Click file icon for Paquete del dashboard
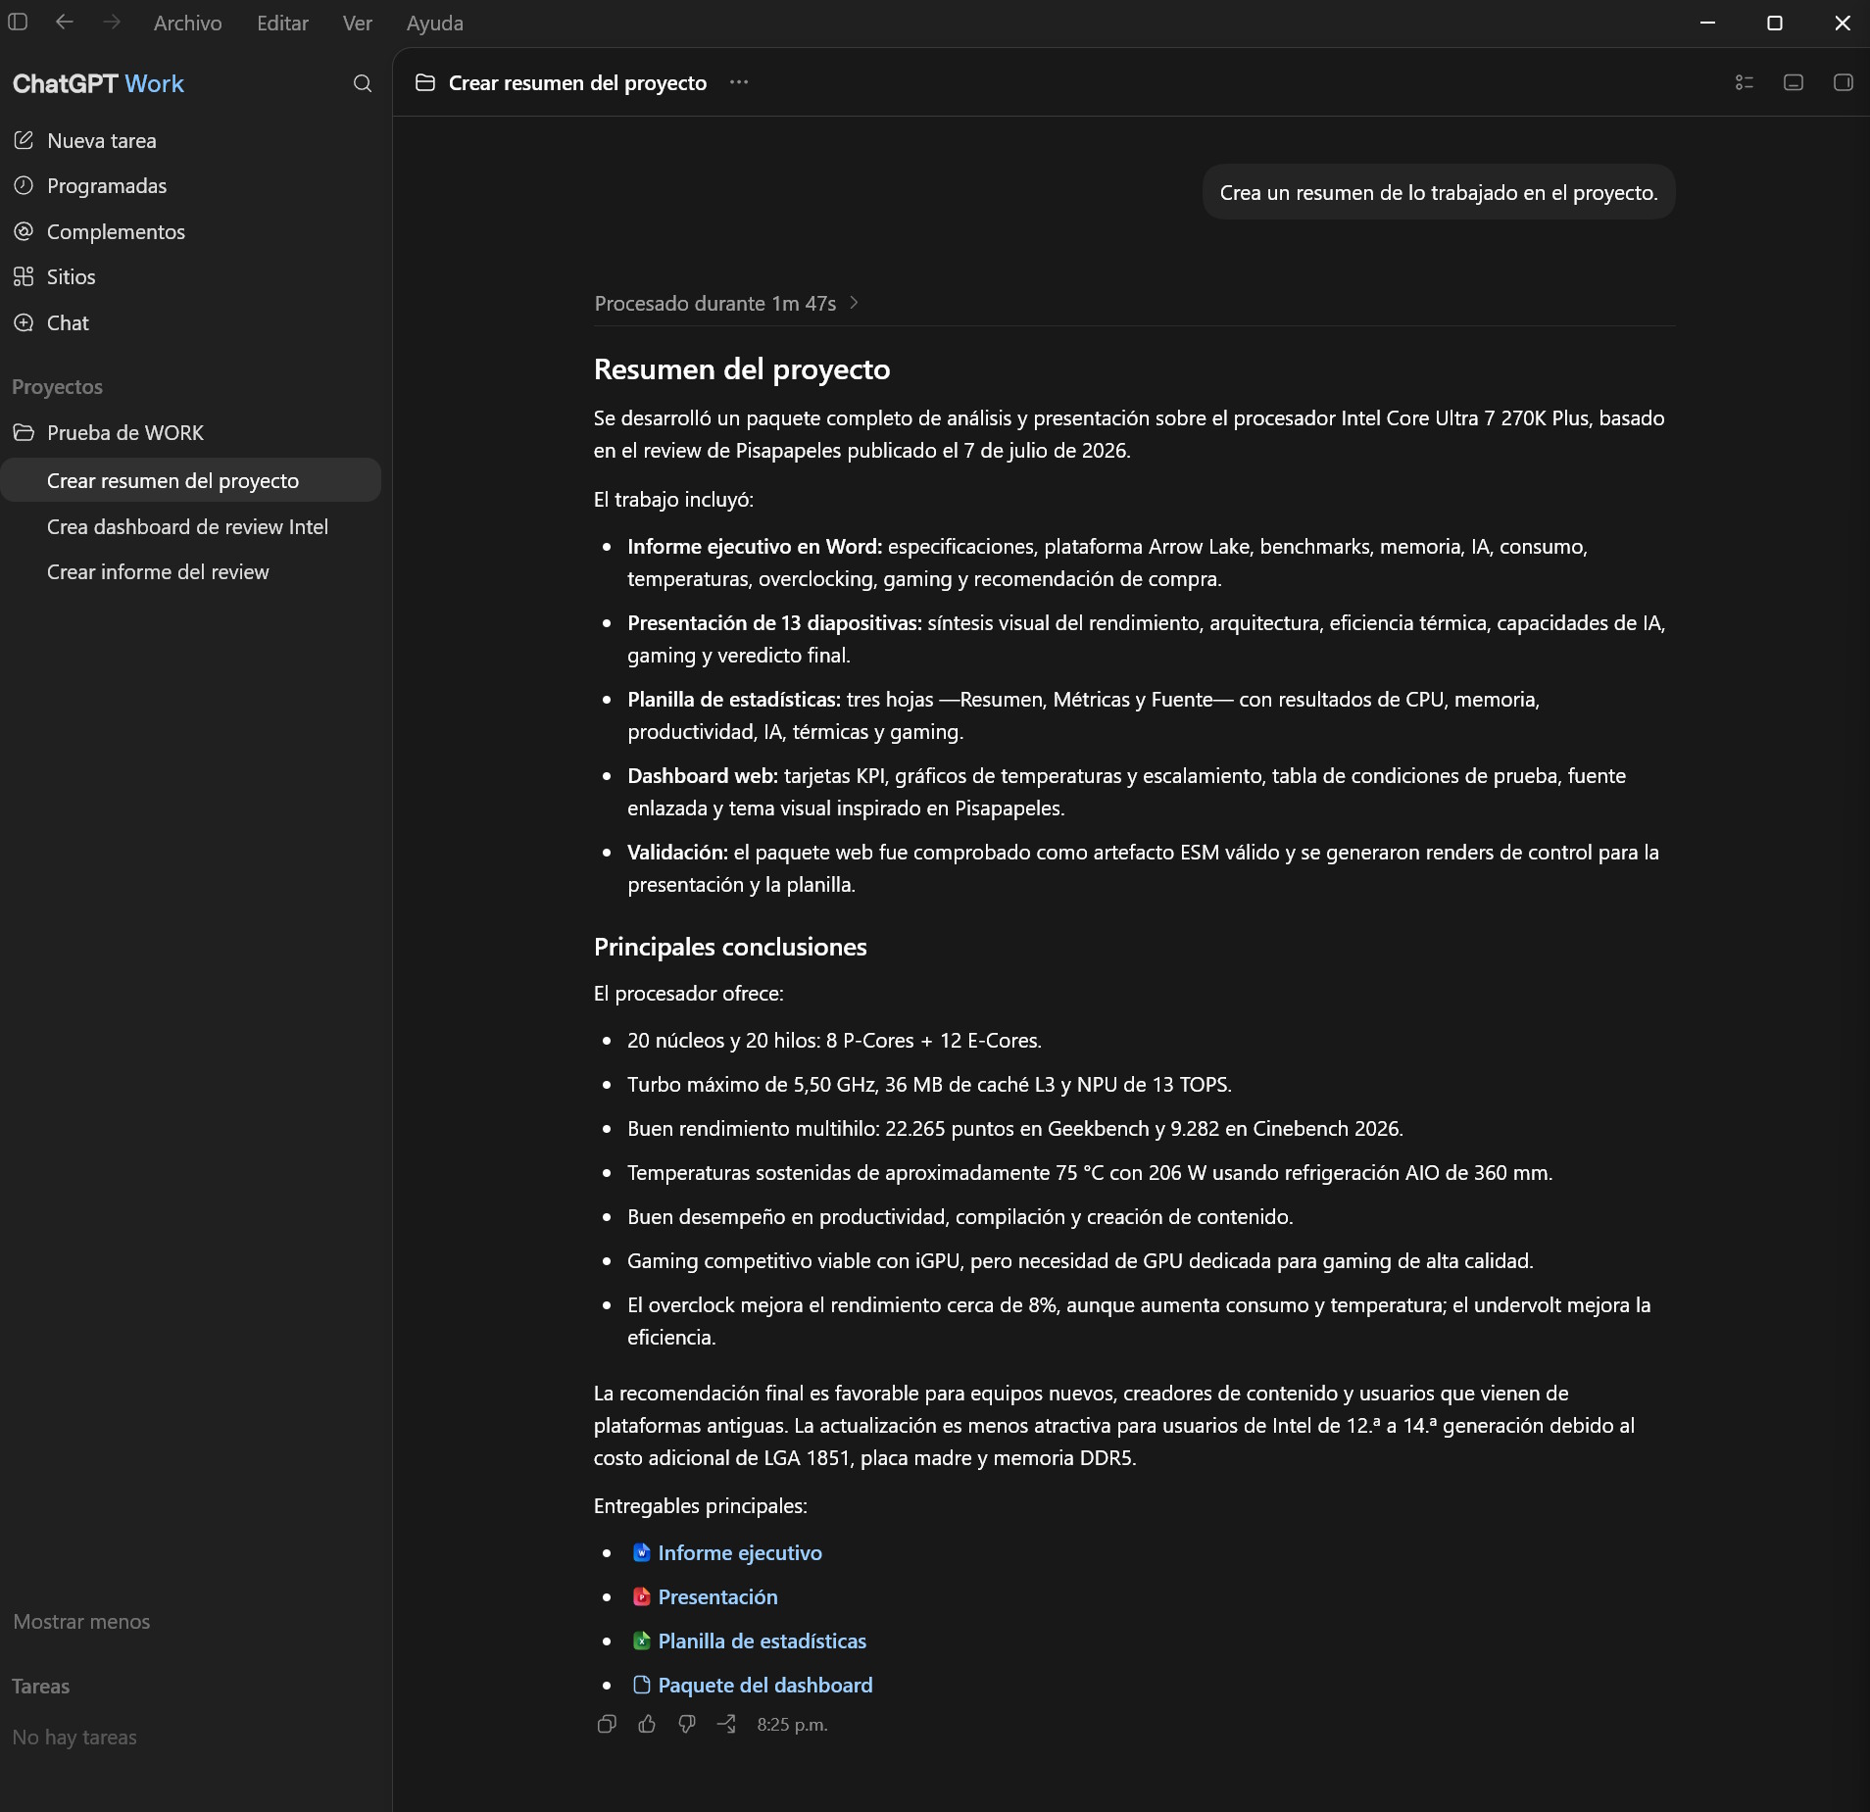 642,1685
